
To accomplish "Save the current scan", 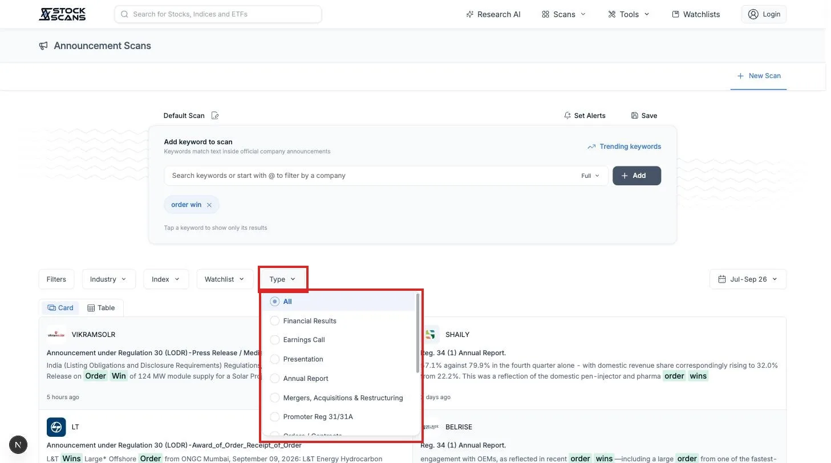I will point(644,116).
